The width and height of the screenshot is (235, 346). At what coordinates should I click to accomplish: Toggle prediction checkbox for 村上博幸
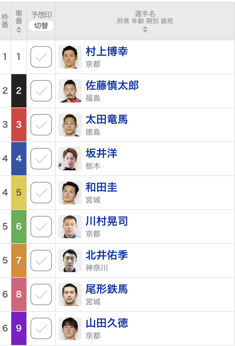(41, 57)
